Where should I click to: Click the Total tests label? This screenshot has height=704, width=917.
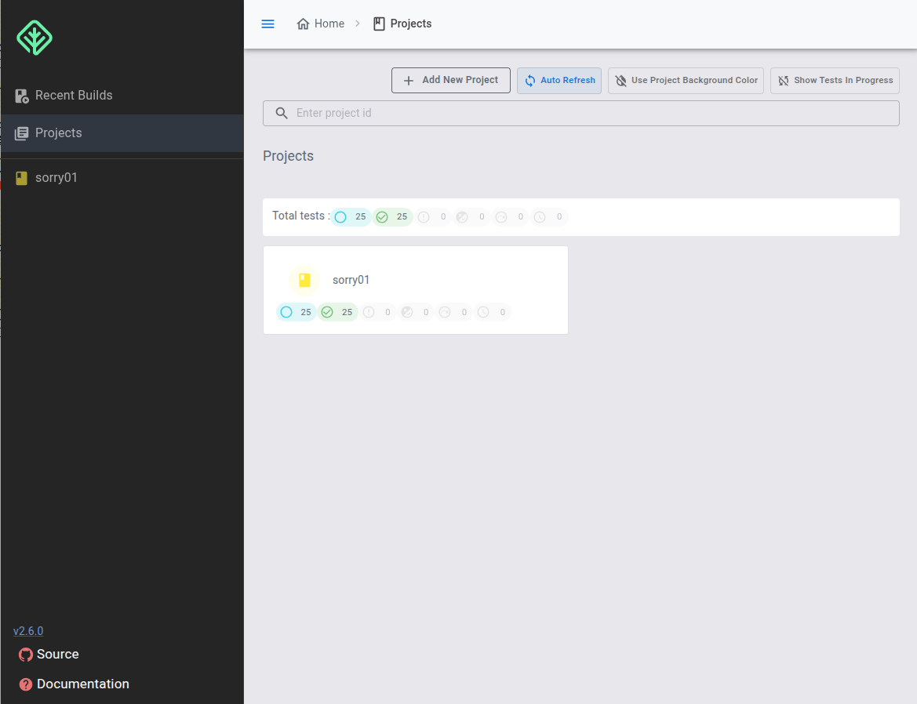(x=300, y=216)
